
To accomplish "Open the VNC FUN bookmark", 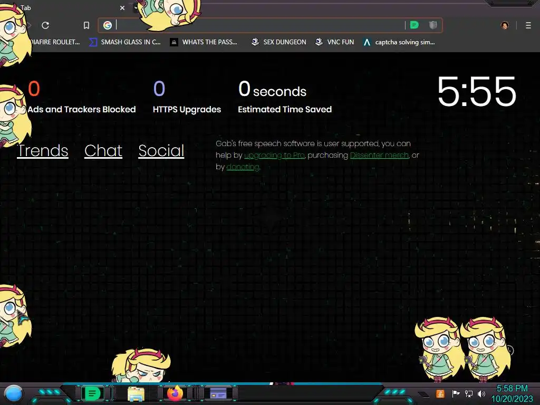I will [334, 42].
